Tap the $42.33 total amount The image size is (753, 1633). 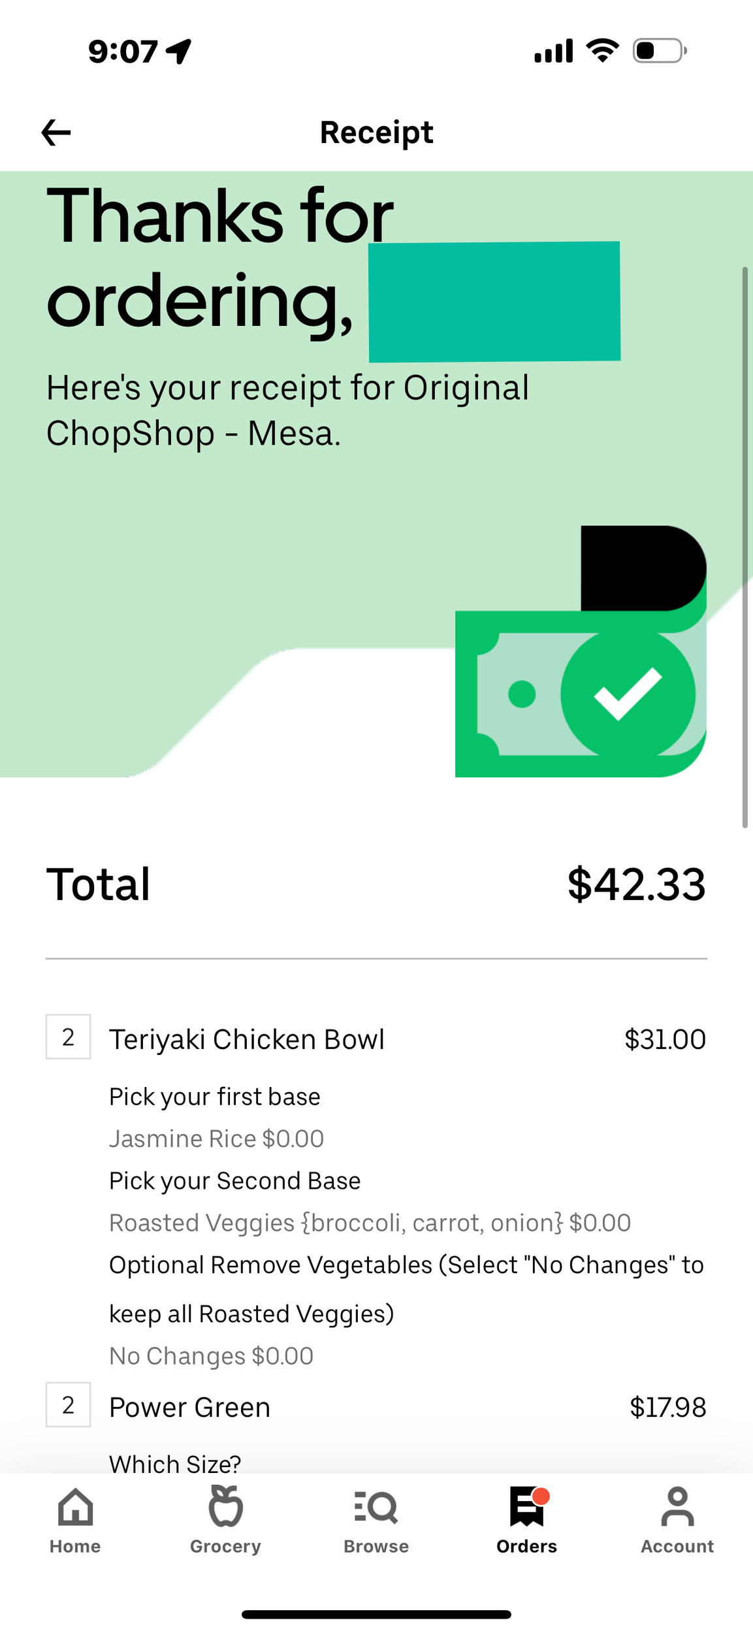coord(636,884)
